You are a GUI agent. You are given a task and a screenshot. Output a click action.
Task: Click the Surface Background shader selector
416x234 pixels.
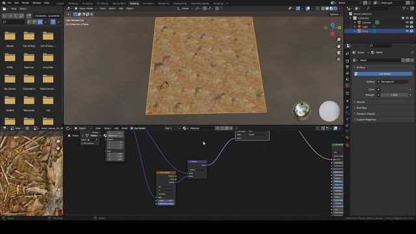point(392,82)
